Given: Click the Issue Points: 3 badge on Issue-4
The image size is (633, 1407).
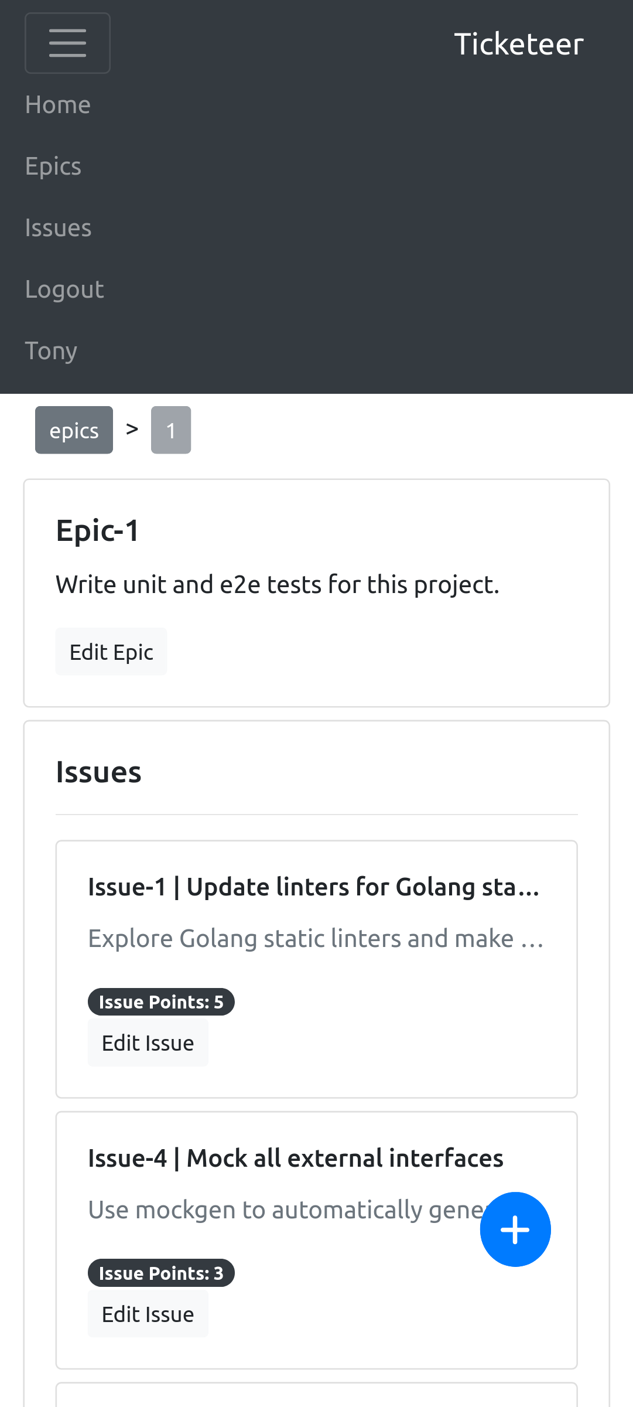Looking at the screenshot, I should click(x=160, y=1273).
